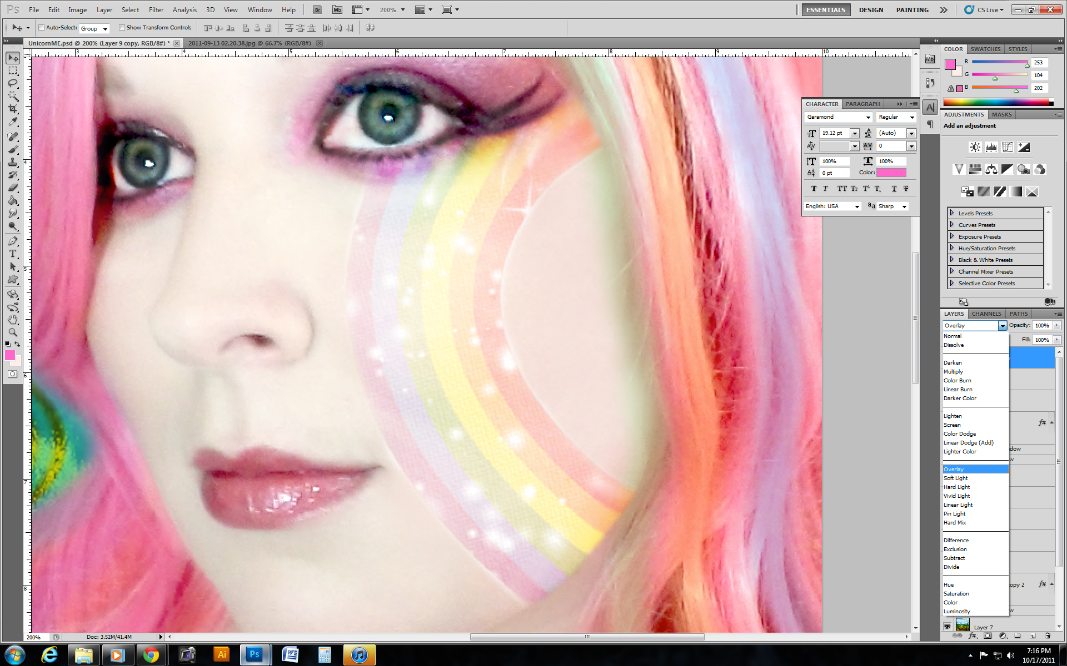This screenshot has width=1067, height=666.
Task: Select the Lasso tool
Action: [13, 83]
